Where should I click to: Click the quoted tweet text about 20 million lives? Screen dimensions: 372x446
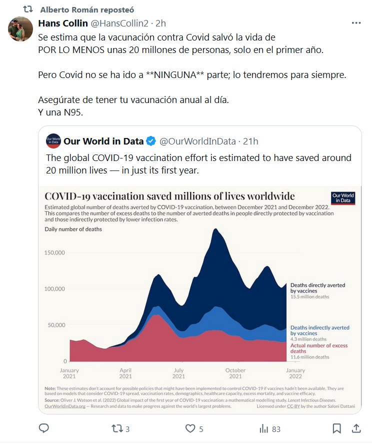click(198, 163)
